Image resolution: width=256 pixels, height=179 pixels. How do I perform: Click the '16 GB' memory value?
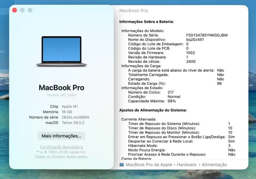[x=67, y=112]
